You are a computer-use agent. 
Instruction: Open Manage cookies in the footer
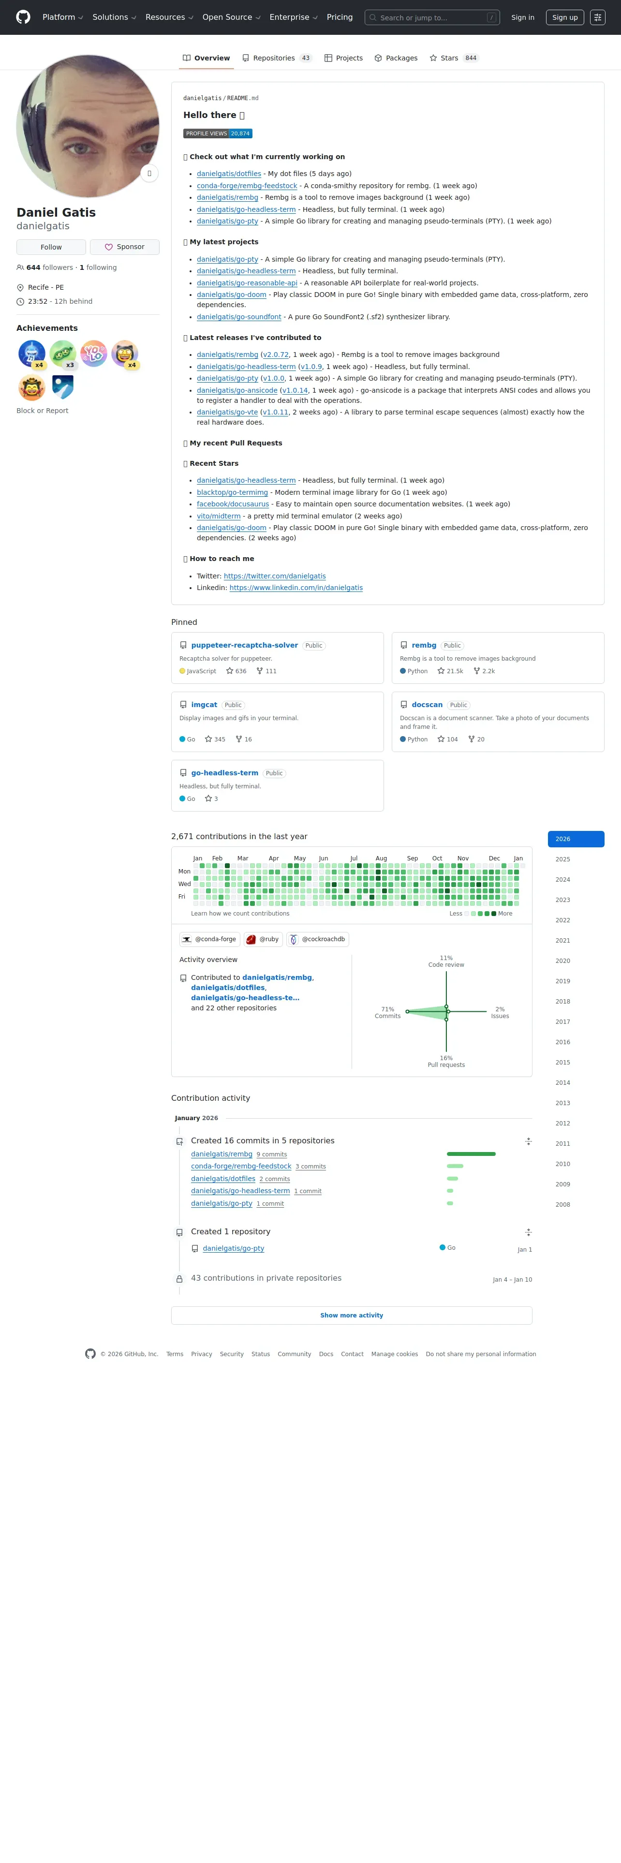pos(395,1354)
